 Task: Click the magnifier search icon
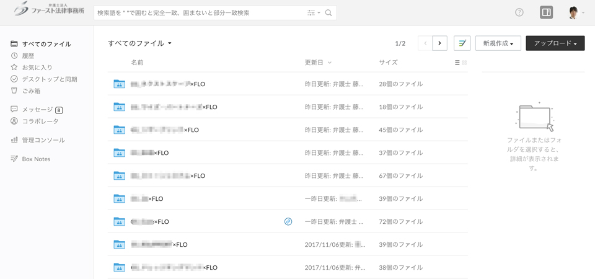[x=328, y=13]
